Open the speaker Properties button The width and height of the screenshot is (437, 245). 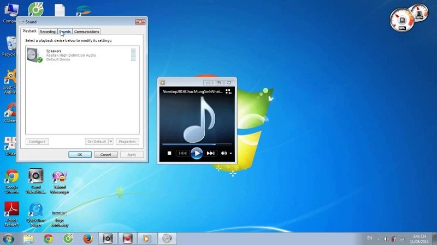(127, 142)
